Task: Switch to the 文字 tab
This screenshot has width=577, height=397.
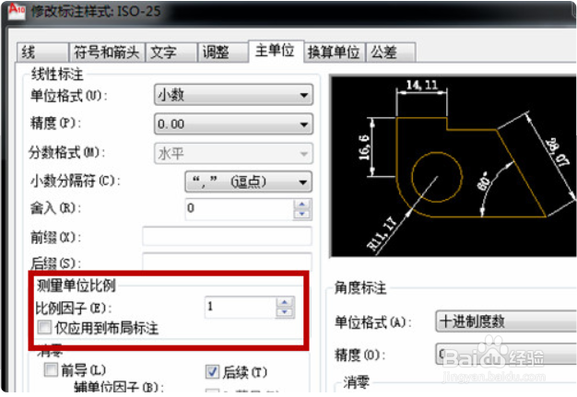Action: 171,52
